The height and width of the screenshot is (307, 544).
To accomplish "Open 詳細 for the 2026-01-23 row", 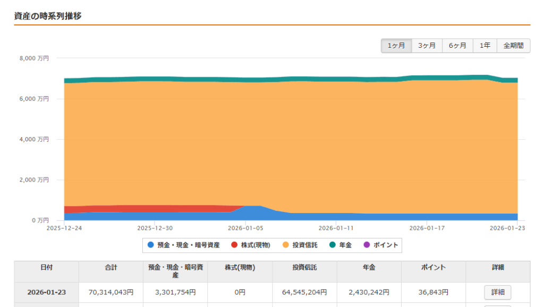I will click(x=497, y=292).
